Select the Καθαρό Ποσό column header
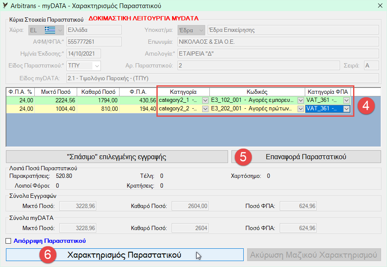 [98, 92]
